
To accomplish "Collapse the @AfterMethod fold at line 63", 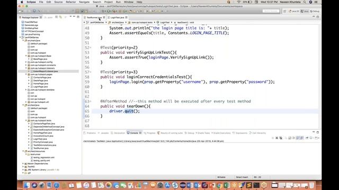I will click(x=91, y=101).
